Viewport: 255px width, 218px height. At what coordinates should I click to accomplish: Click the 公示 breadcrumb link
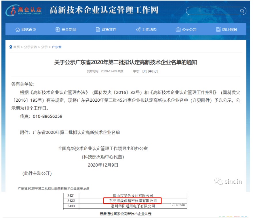pos(44,47)
